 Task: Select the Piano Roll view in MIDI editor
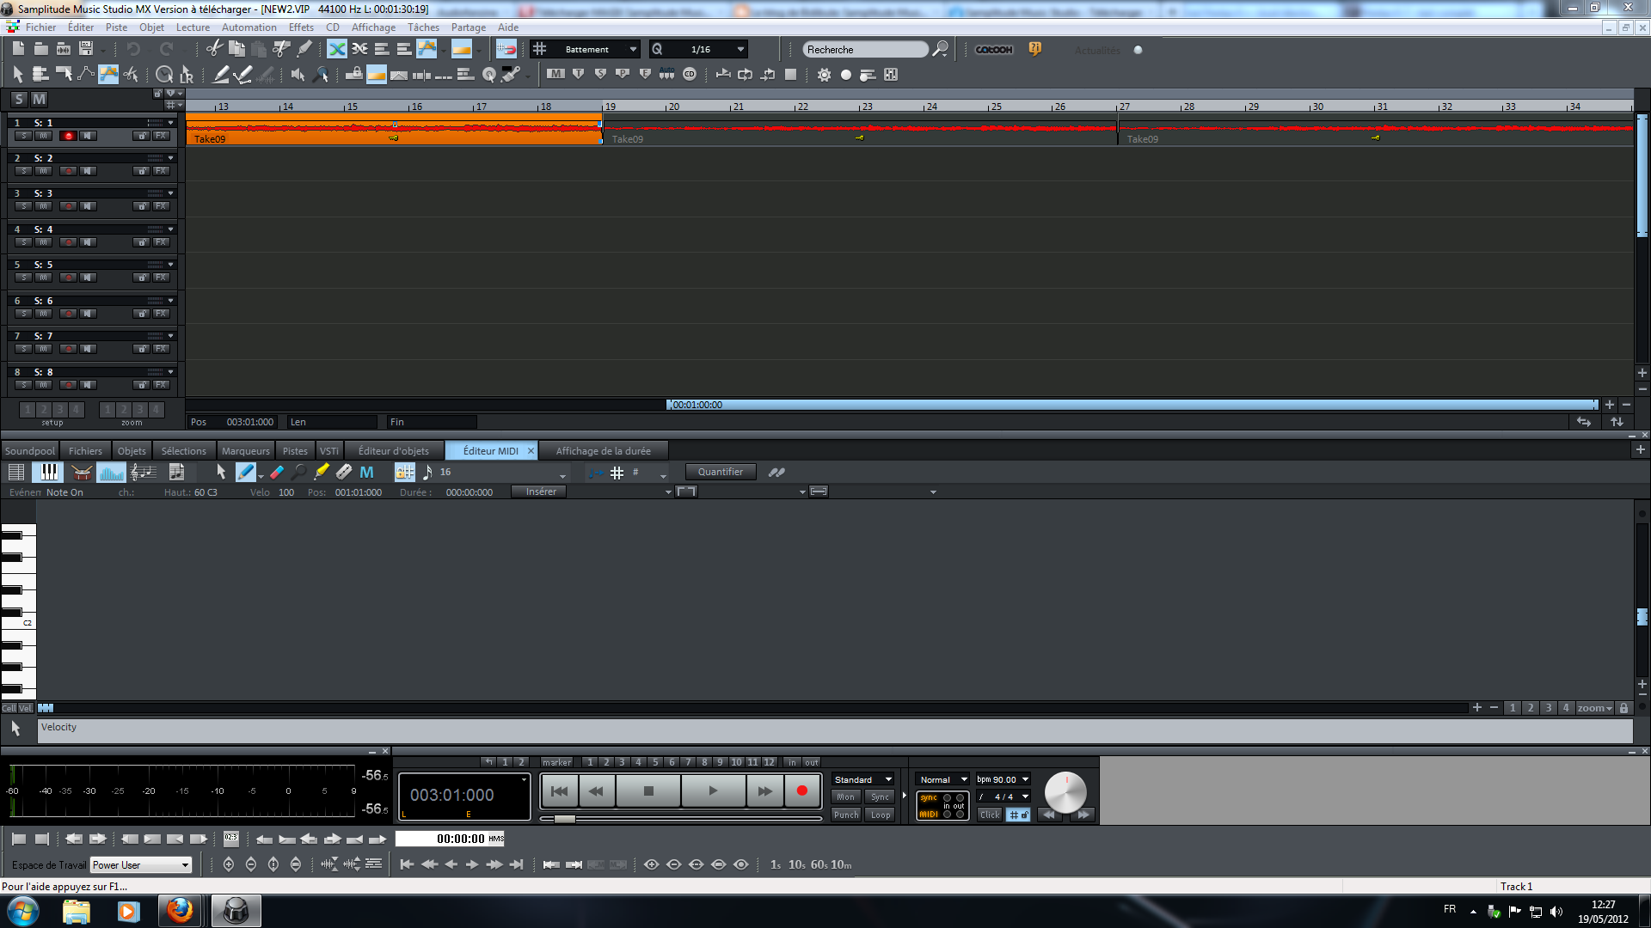pyautogui.click(x=47, y=472)
